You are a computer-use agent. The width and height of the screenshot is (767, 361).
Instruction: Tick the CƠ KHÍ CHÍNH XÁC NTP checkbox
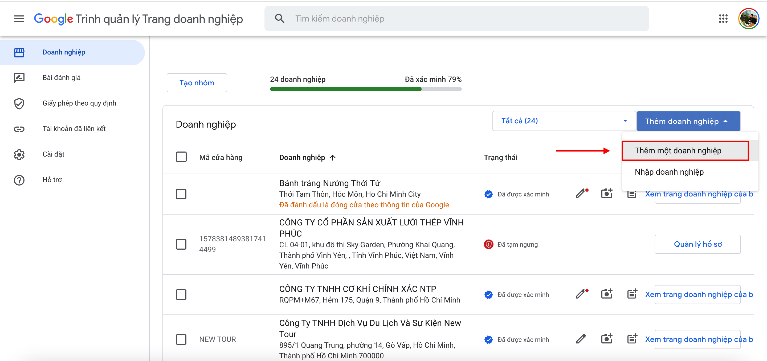pos(181,295)
